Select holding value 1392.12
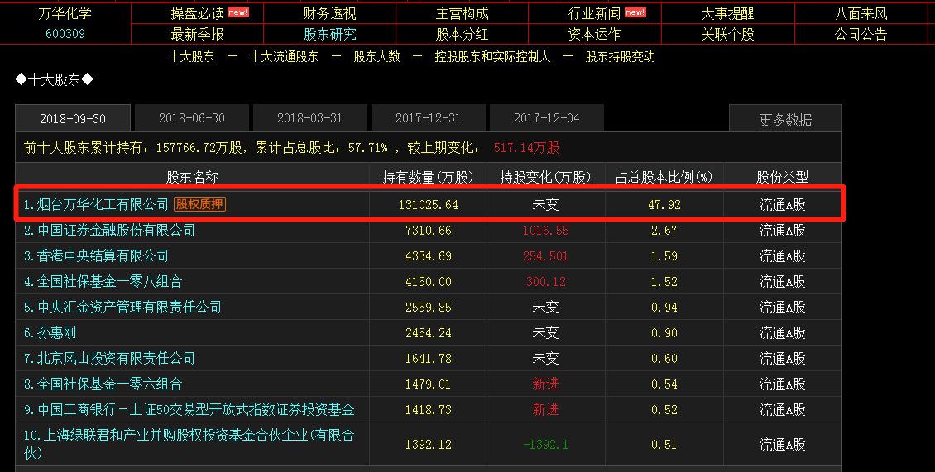The image size is (935, 472). click(x=428, y=445)
